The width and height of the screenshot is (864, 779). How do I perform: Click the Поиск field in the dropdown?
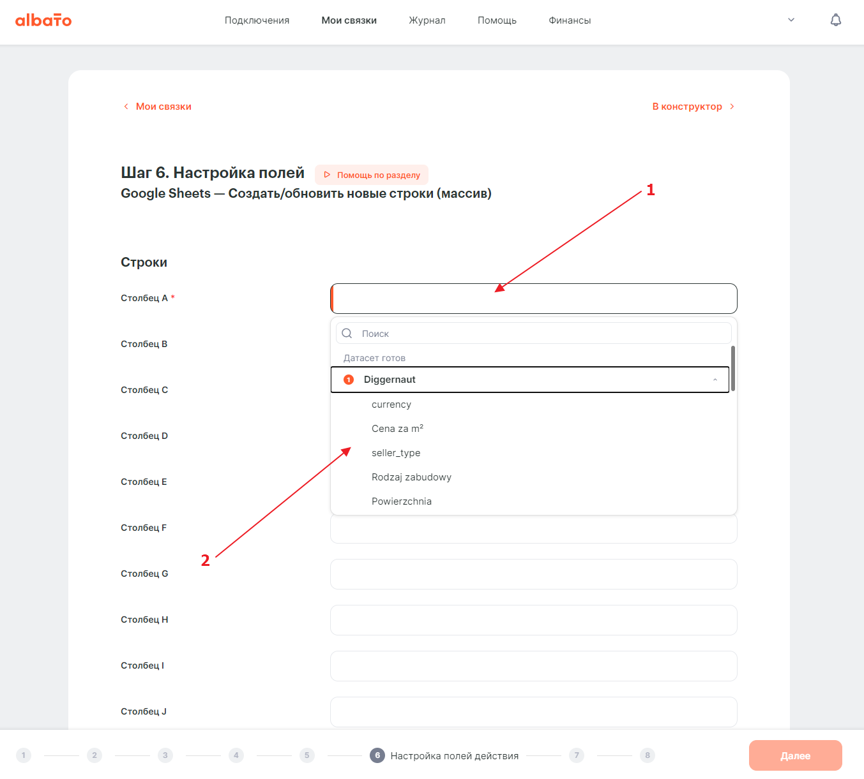click(534, 333)
